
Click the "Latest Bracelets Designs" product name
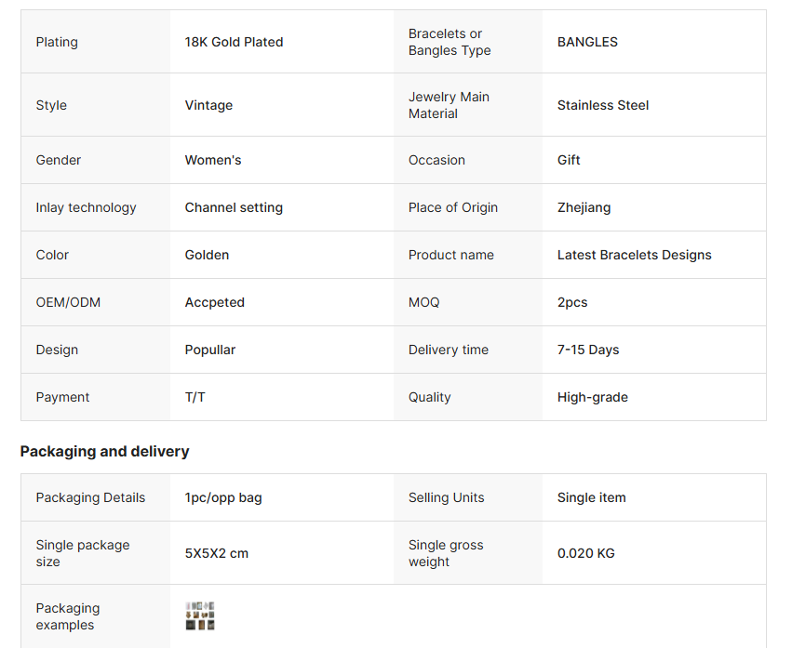tap(634, 255)
